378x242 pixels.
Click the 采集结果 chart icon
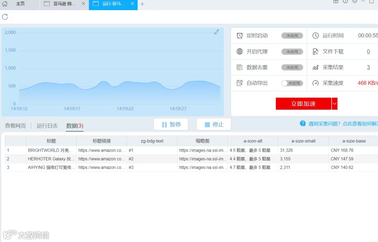coord(316,67)
